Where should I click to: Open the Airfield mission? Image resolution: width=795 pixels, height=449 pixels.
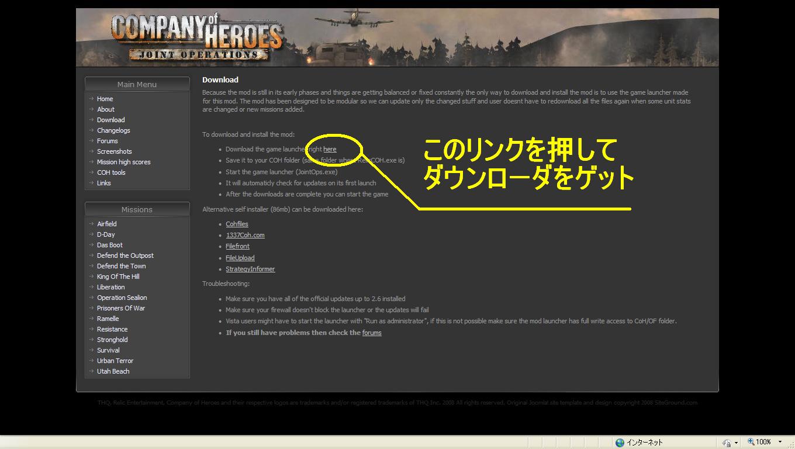[107, 224]
